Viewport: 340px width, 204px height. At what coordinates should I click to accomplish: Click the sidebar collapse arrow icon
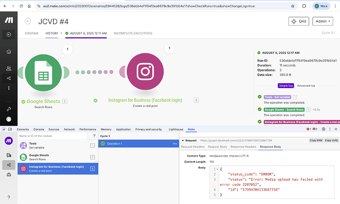(9, 34)
